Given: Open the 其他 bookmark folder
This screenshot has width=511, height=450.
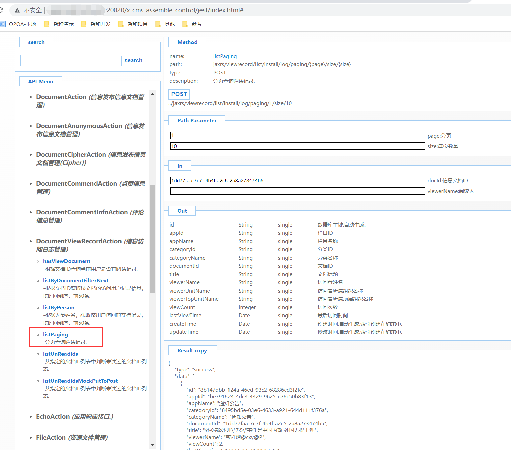Looking at the screenshot, I should pyautogui.click(x=166, y=24).
